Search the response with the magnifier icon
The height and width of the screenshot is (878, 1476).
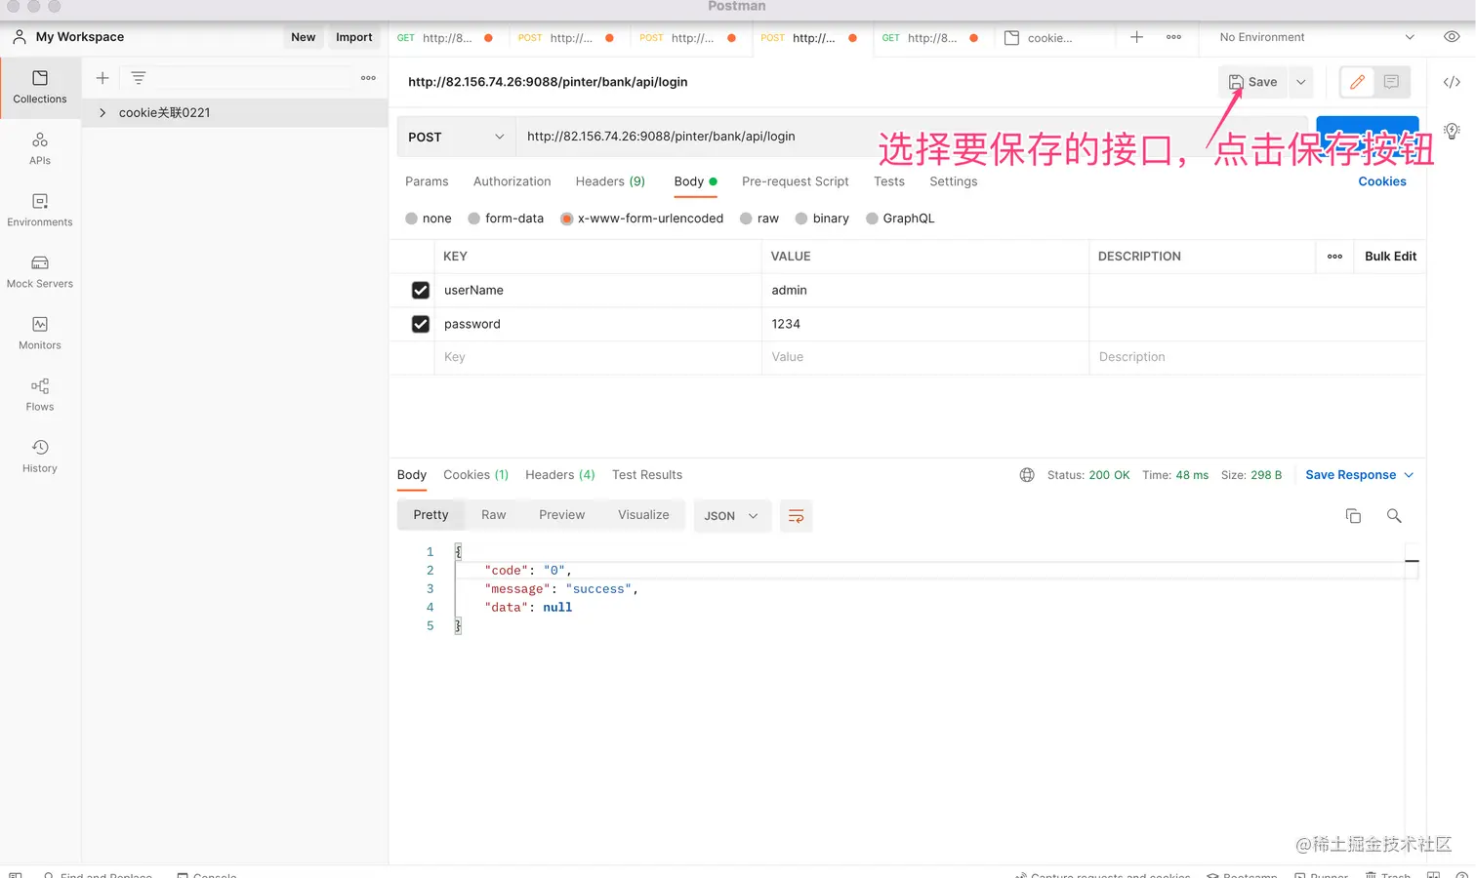click(1394, 516)
